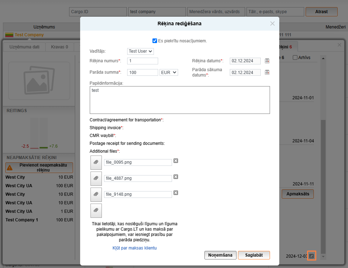348x268 pixels.
Task: Open the Kravas 0 tab
Action: (59, 47)
